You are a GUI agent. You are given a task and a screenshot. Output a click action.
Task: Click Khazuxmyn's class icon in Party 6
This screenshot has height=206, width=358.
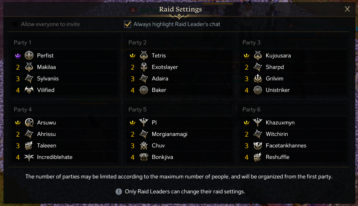click(258, 123)
